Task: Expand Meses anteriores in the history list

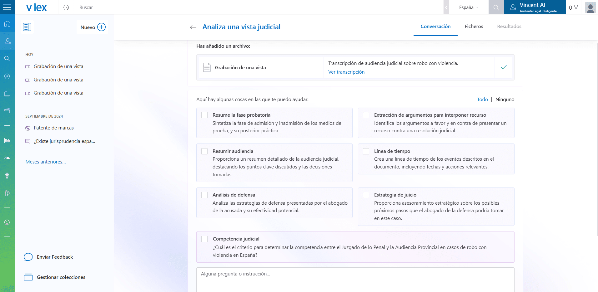Action: click(x=46, y=162)
